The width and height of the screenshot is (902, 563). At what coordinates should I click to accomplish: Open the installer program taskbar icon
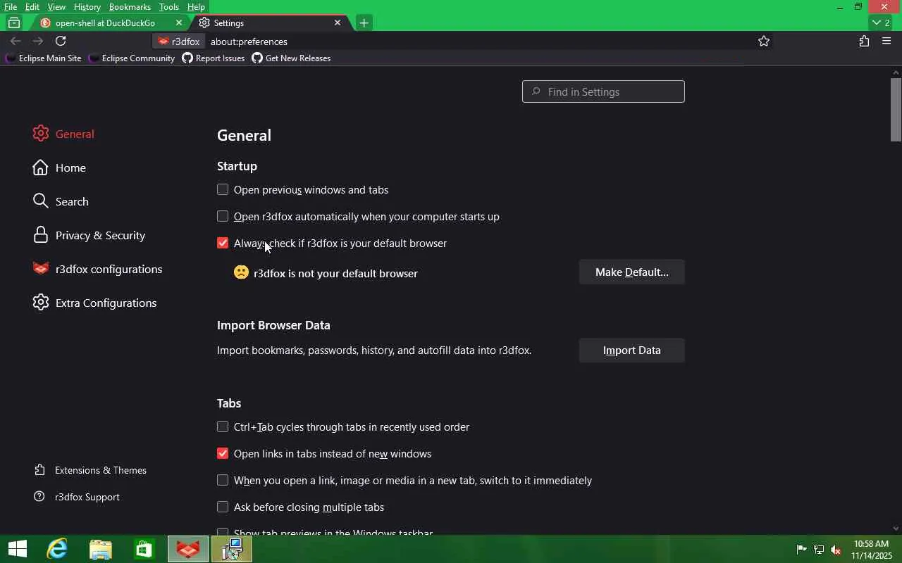click(x=232, y=549)
